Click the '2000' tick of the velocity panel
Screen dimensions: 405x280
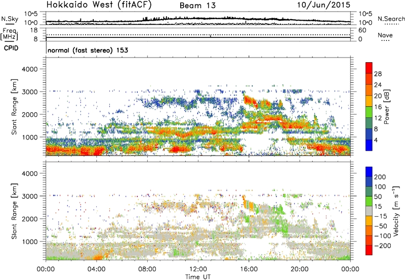click(30, 219)
